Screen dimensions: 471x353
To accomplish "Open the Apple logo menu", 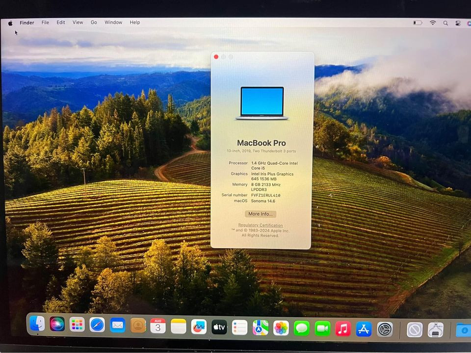I will (x=10, y=23).
